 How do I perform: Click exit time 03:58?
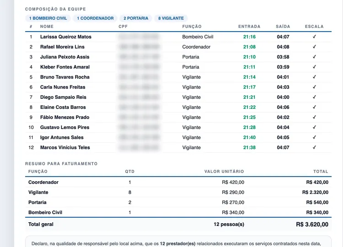(283, 57)
